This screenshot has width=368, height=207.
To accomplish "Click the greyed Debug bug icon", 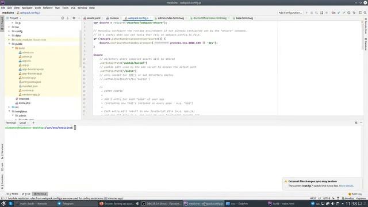I will click(312, 13).
